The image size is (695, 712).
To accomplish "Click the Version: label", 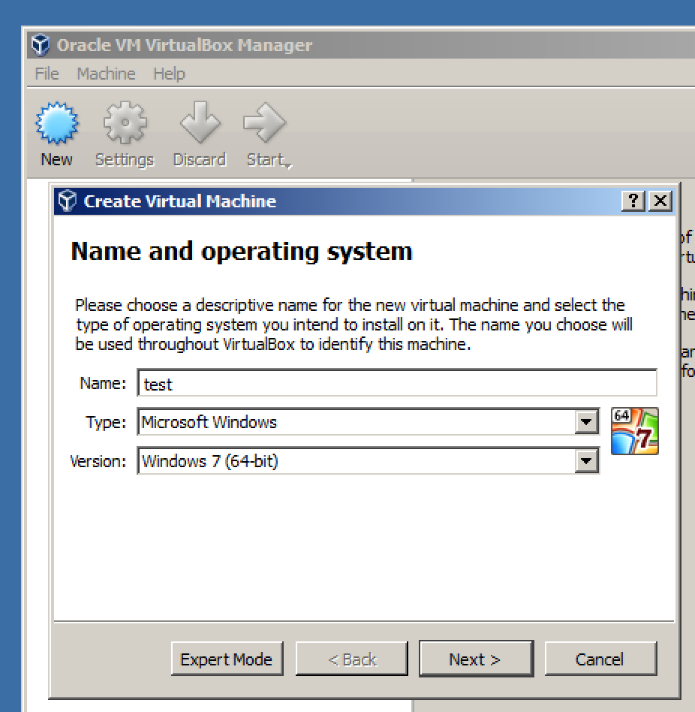I will click(98, 461).
